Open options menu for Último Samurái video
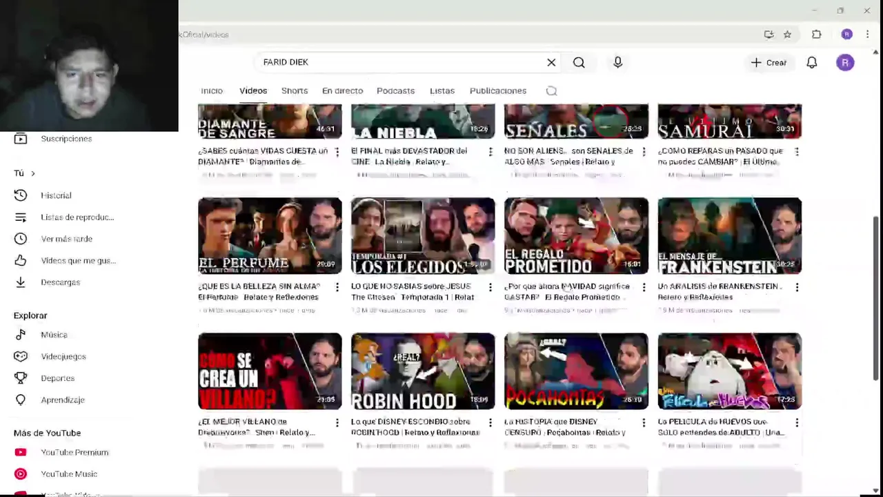The height and width of the screenshot is (497, 883). [x=797, y=152]
